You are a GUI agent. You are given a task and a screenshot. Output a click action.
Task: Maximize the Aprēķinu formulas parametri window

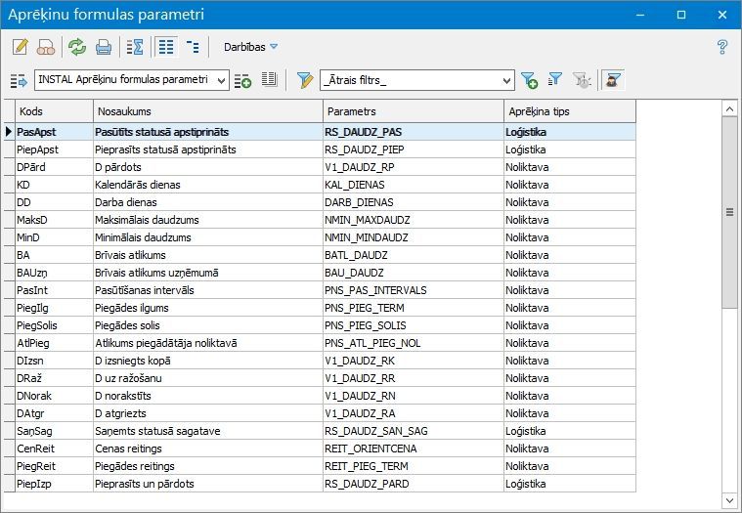pos(681,15)
